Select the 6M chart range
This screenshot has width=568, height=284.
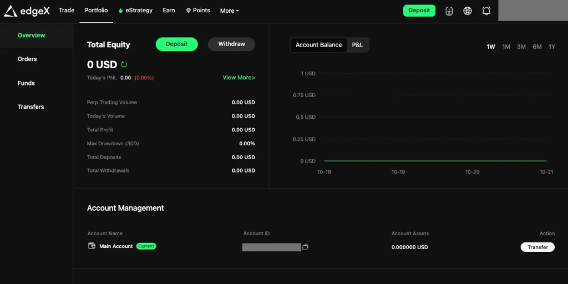tap(537, 47)
